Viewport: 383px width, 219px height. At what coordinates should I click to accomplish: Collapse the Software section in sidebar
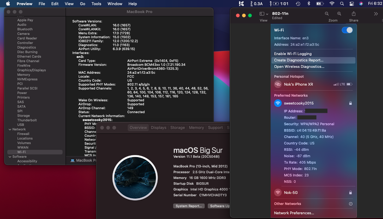click(10, 157)
